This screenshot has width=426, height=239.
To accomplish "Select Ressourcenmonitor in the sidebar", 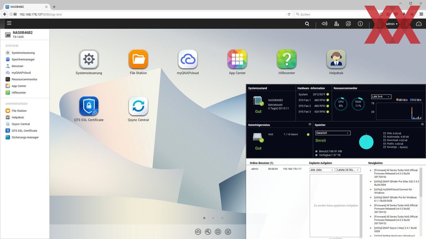I will [x=24, y=79].
